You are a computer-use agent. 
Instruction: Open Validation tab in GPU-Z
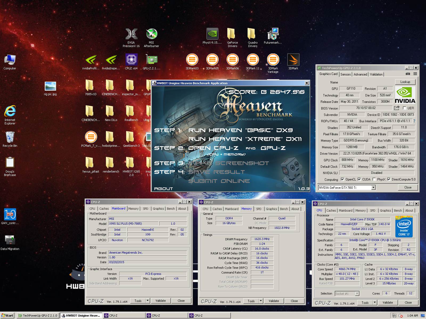click(376, 74)
